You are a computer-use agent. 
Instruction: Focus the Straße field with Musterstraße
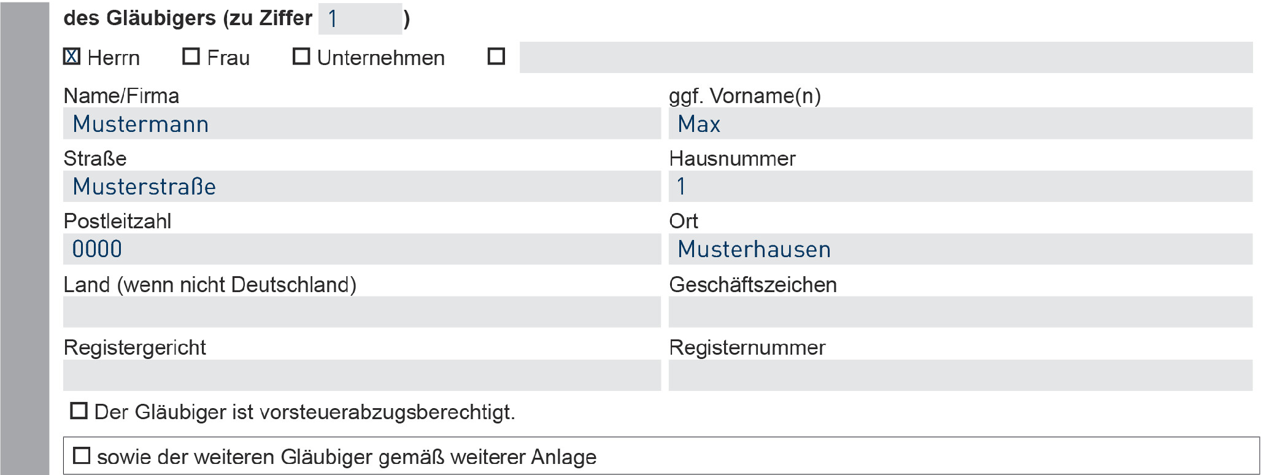click(361, 187)
